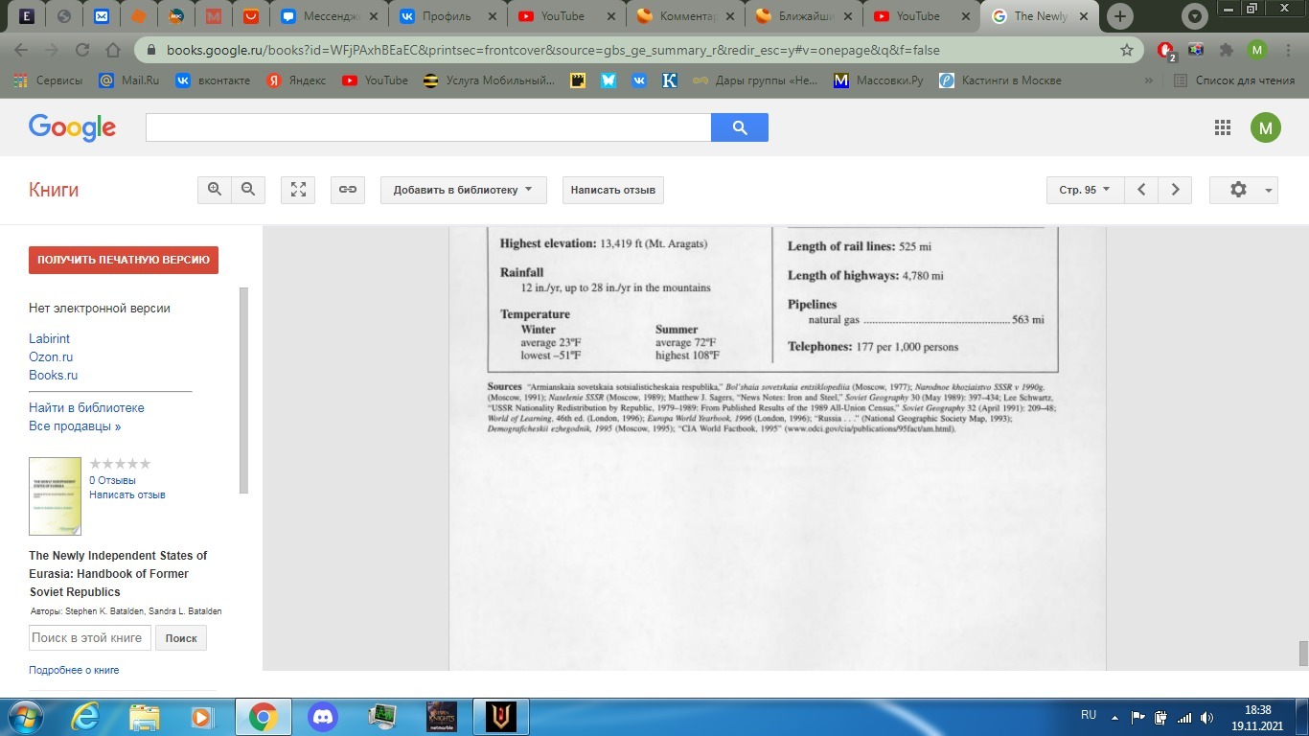Go to the next book page
The image size is (1309, 736).
point(1176,190)
